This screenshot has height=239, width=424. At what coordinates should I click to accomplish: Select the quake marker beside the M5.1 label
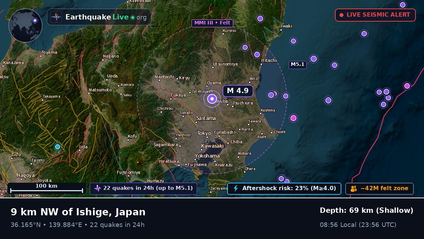(x=313, y=59)
